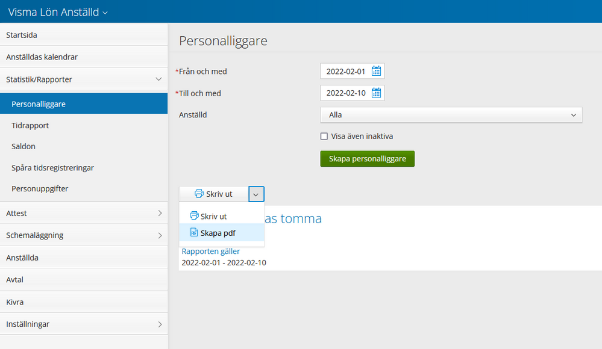Open the Kivra sidebar item
The width and height of the screenshot is (602, 349).
tap(15, 302)
